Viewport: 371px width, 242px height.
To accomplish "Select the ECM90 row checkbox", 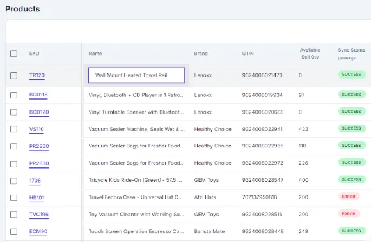I will click(x=13, y=232).
